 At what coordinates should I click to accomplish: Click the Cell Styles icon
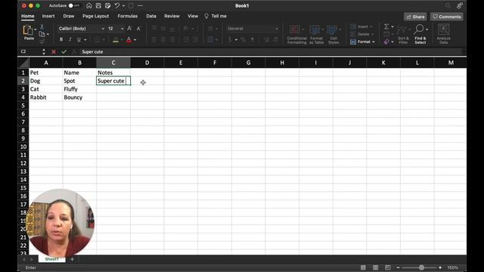[332, 30]
